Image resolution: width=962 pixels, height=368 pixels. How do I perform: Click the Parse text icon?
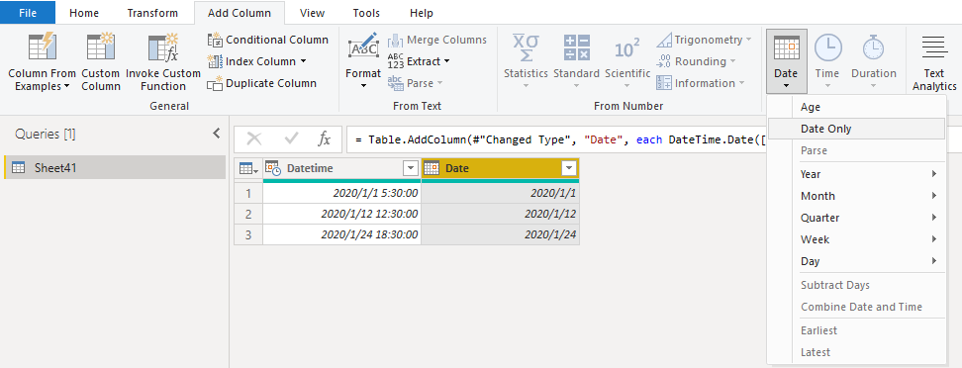(x=396, y=83)
